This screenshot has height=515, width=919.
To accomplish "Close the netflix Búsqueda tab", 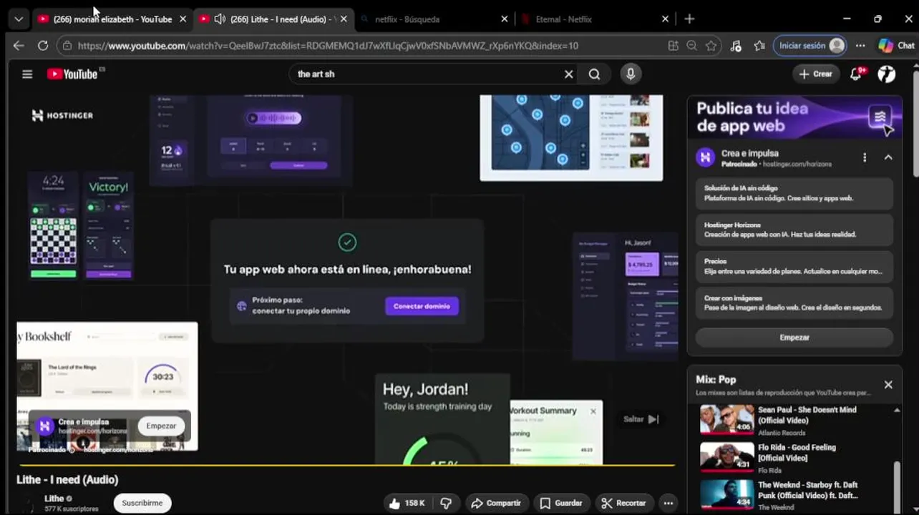I will [505, 19].
